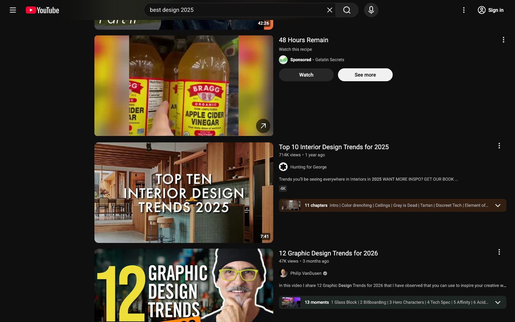Open Hunting for George channel avatar
This screenshot has width=515, height=322.
[x=283, y=167]
